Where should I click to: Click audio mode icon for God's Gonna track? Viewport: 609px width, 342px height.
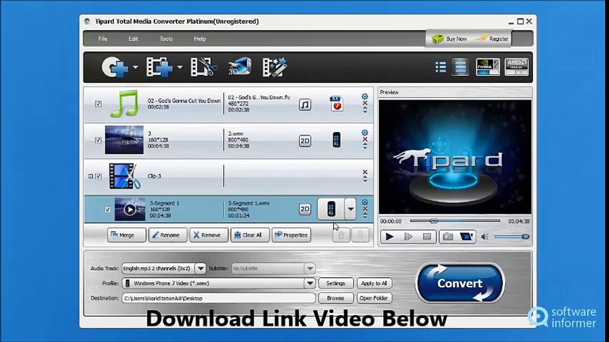click(x=305, y=104)
